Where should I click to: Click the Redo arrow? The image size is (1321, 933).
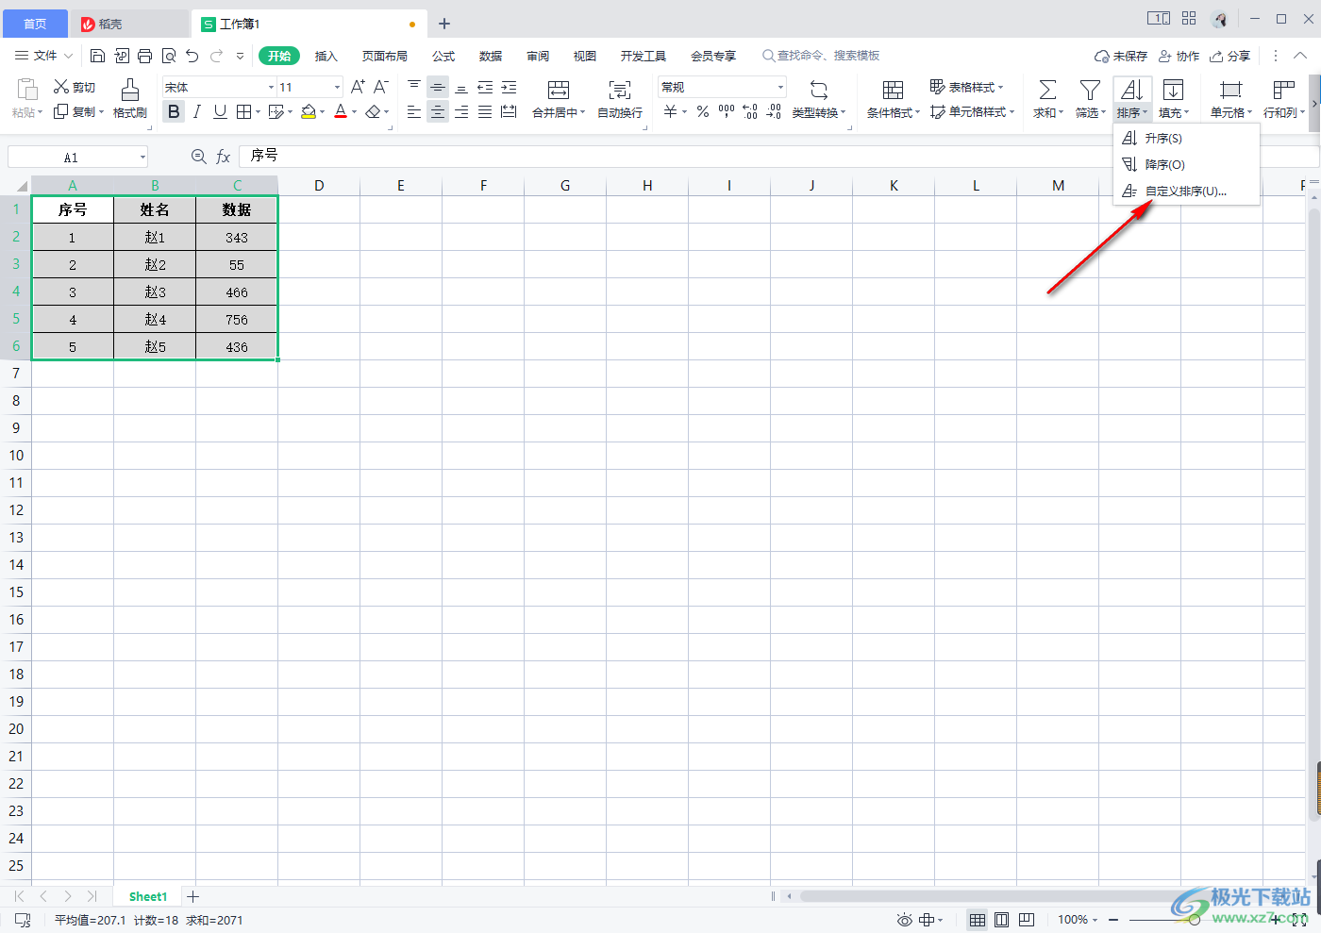[217, 57]
